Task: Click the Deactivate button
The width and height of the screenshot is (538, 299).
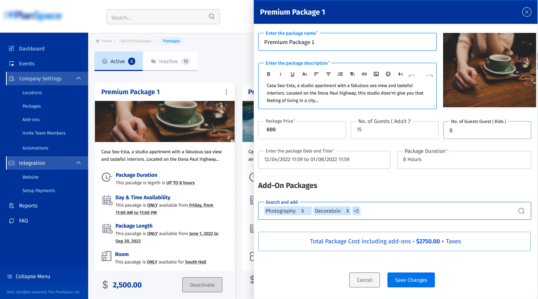Action: pyautogui.click(x=202, y=285)
